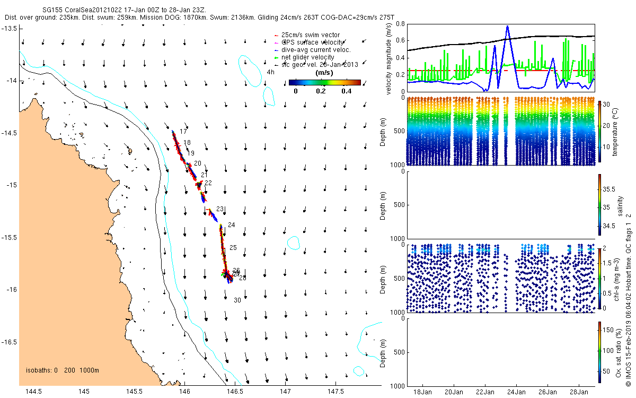
Task: Click the oxygen saturation ratio colorbar
Action: click(x=599, y=352)
